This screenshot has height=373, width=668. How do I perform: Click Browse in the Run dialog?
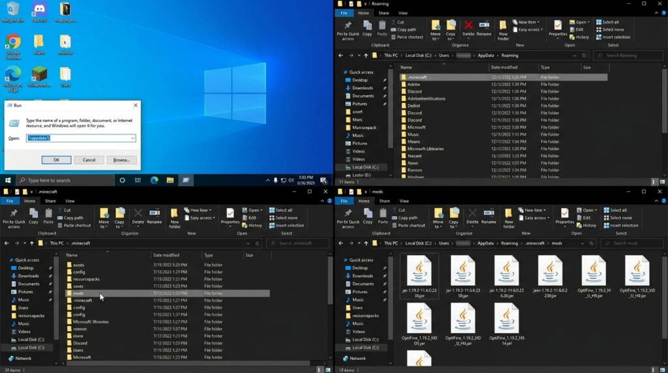(121, 160)
